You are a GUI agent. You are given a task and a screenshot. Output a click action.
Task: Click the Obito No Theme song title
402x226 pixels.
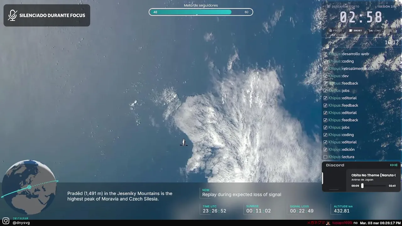click(x=373, y=175)
